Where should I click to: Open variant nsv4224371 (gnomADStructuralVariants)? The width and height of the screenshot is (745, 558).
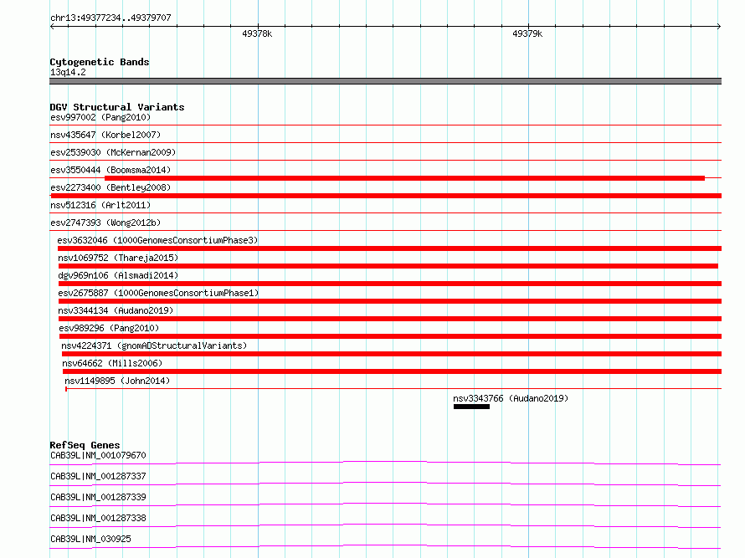pos(154,346)
